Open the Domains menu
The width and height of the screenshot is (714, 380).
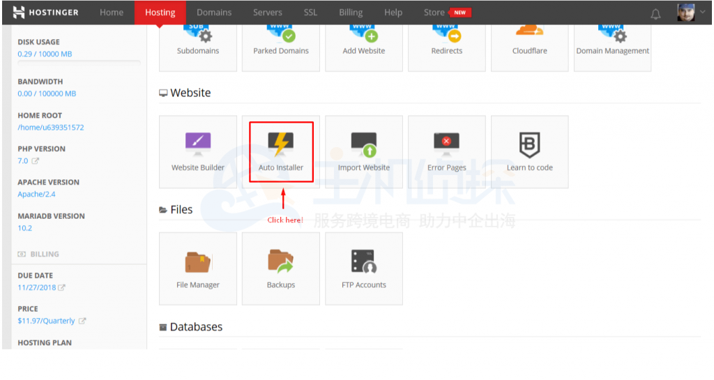(214, 13)
